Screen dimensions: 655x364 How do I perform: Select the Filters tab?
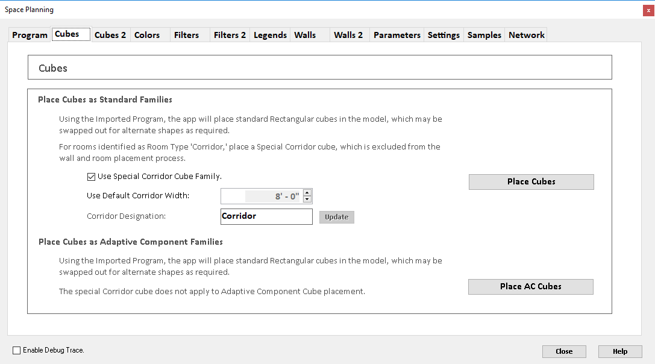(187, 35)
